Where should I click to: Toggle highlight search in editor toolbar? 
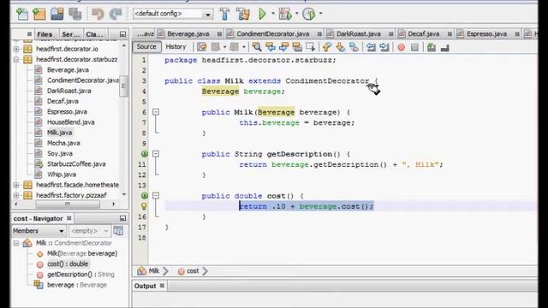coord(297,47)
